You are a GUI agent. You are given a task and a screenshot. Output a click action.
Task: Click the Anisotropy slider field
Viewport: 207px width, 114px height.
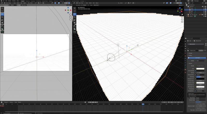[x=200, y=77]
